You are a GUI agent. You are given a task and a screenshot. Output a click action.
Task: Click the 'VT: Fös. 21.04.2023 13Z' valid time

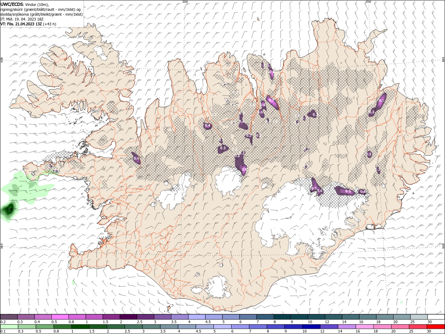click(x=21, y=24)
